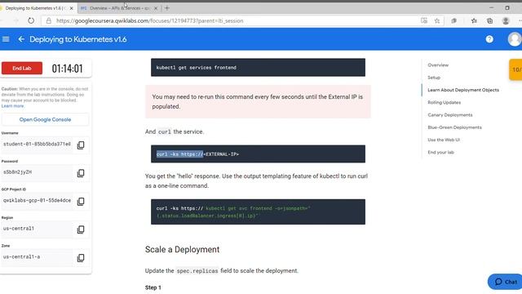
Task: Jump to Canary Deployments section
Action: click(x=450, y=115)
